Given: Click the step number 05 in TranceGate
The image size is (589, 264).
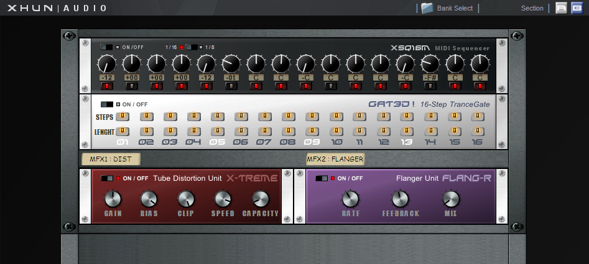Looking at the screenshot, I should (216, 142).
